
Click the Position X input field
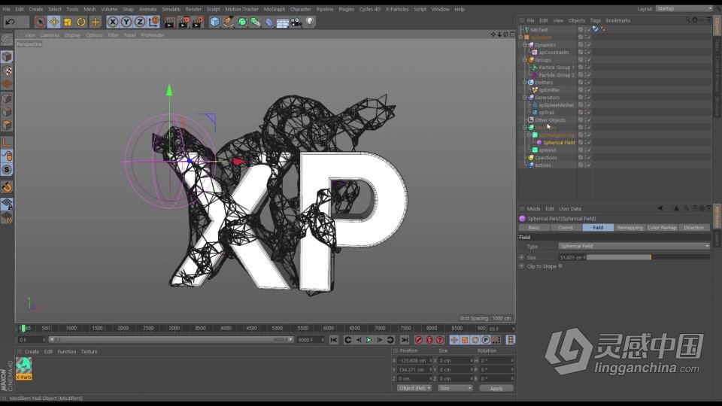[x=413, y=360]
